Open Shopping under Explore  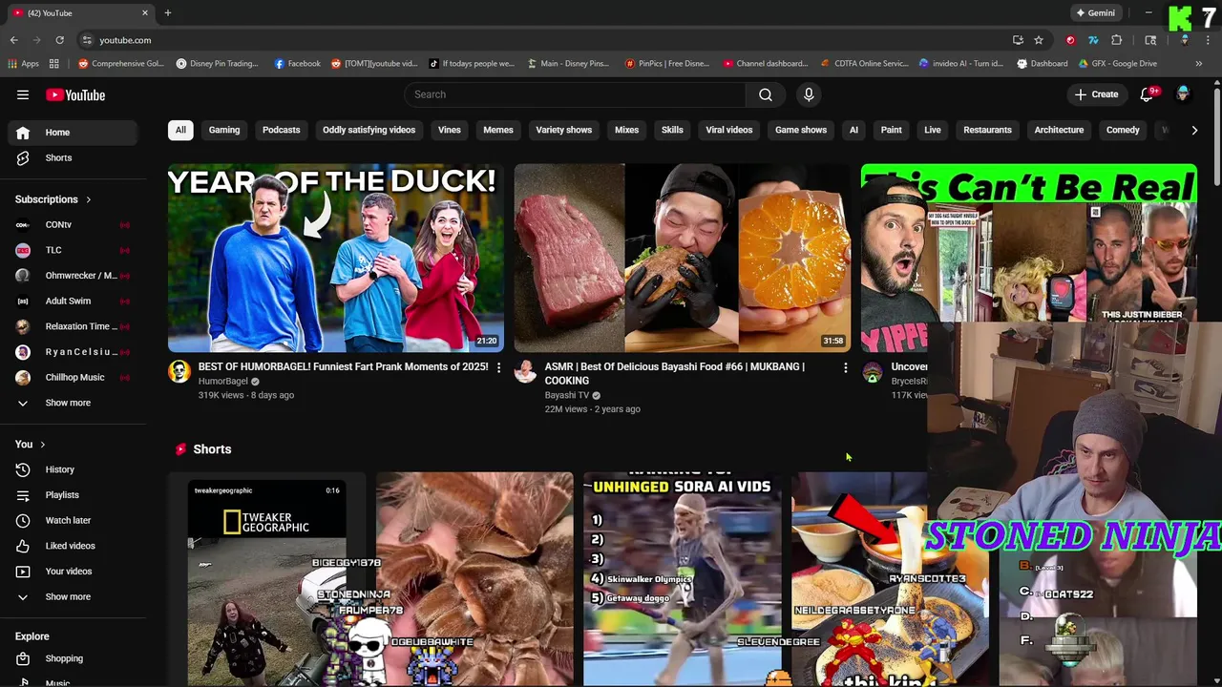tap(73, 658)
